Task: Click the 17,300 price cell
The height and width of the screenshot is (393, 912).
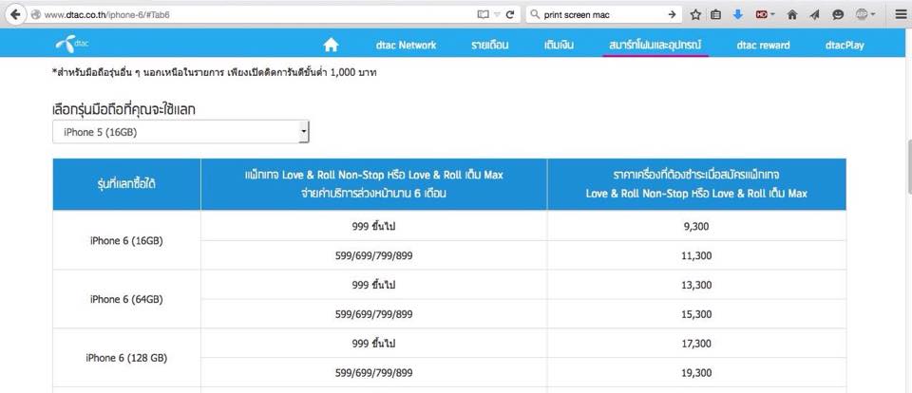Action: click(696, 344)
